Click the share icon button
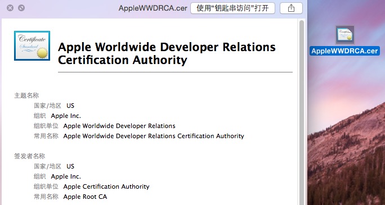 (x=291, y=8)
